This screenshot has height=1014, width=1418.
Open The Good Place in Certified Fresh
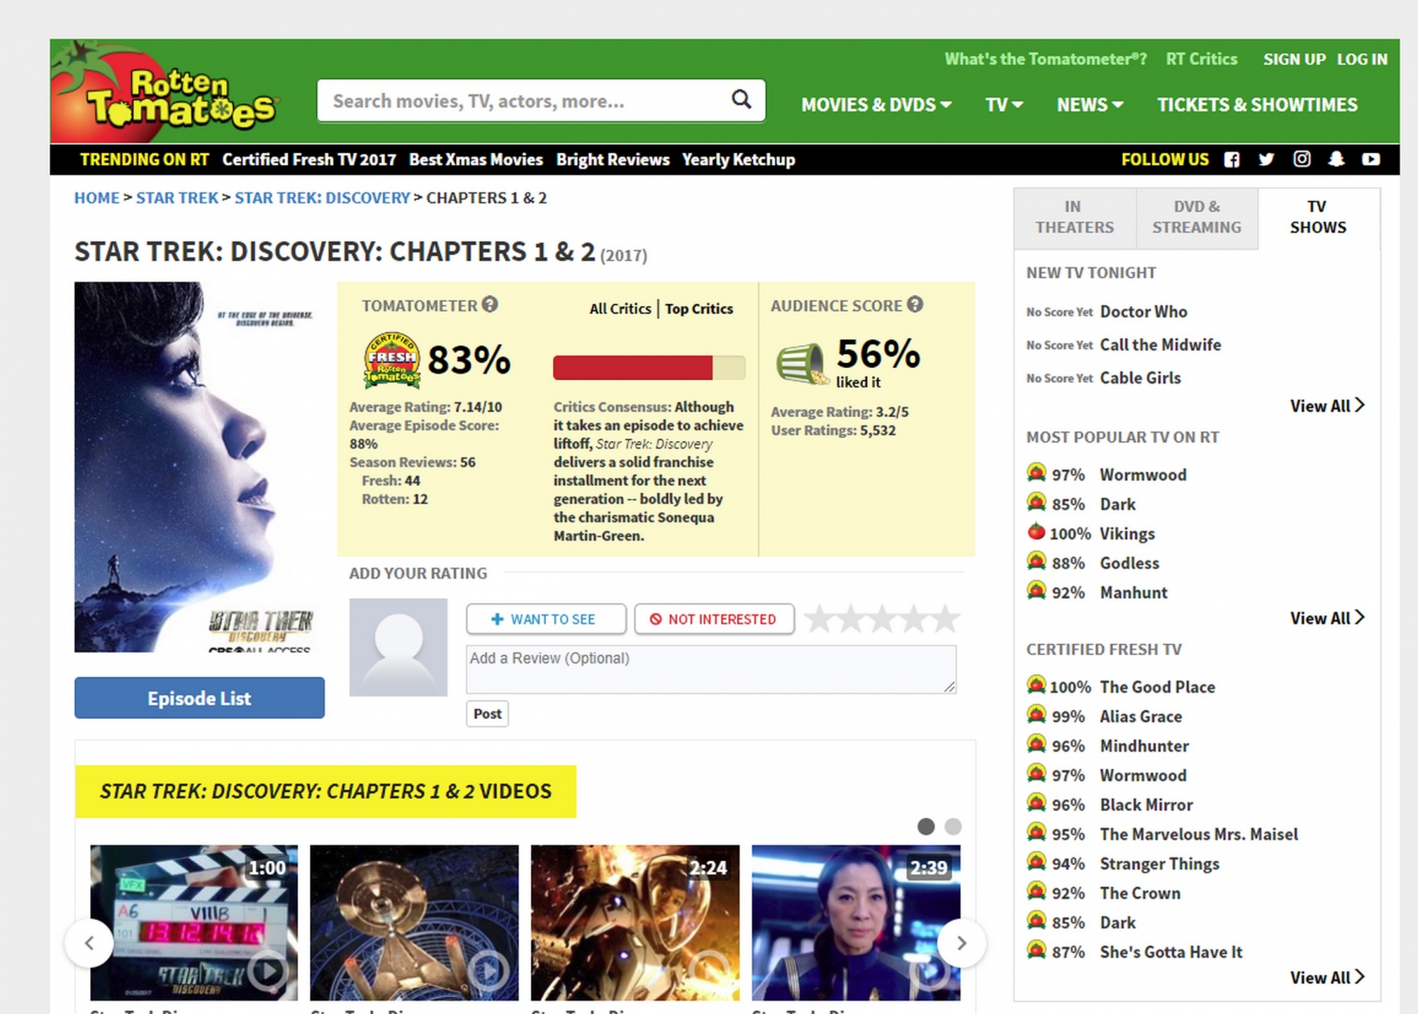[1157, 686]
